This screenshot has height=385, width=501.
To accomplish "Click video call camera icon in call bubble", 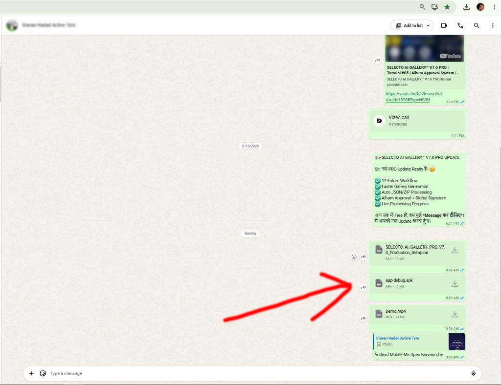I will pos(379,121).
